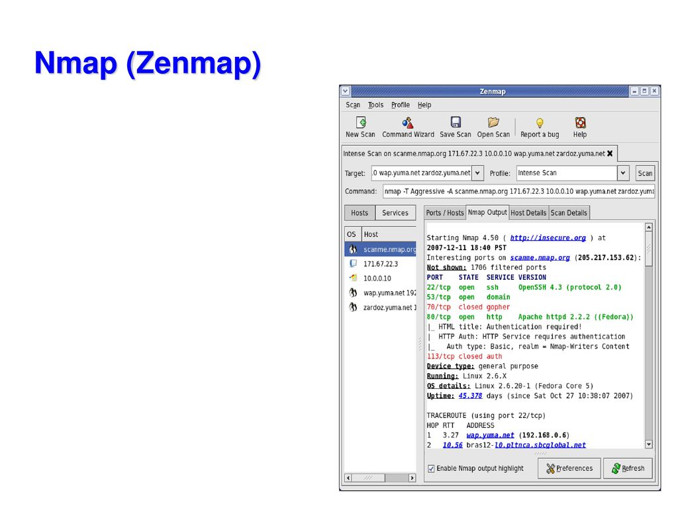Image resolution: width=678 pixels, height=508 pixels.
Task: Switch to the Host Details tab
Action: tap(528, 212)
